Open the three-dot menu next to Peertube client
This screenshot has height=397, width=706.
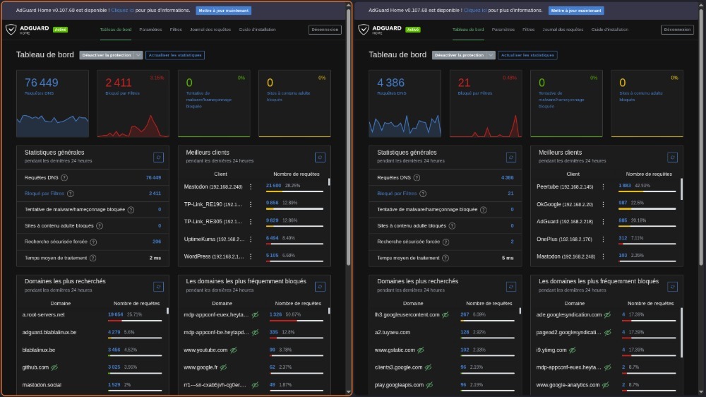[x=603, y=186]
